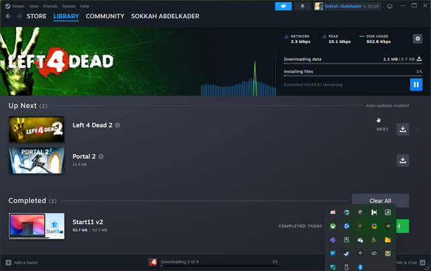Click the Left 4 Dead banner logo
The image size is (431, 271).
tap(61, 61)
